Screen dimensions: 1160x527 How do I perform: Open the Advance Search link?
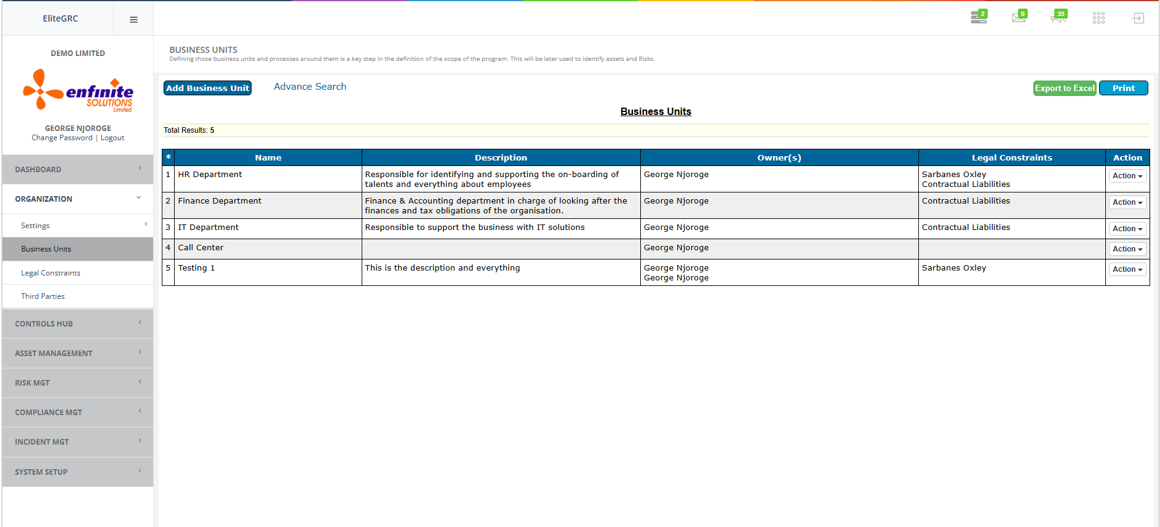coord(310,87)
